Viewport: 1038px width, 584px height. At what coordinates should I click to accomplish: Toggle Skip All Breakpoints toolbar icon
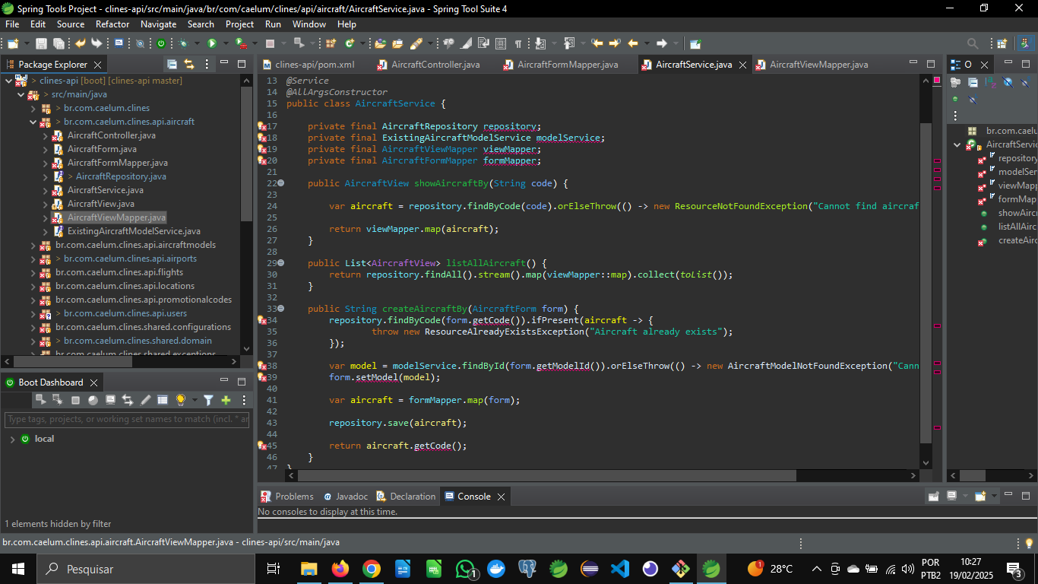click(x=140, y=43)
